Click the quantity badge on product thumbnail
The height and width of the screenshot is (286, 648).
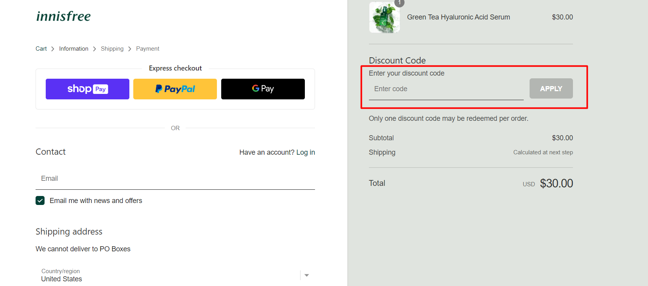point(399,3)
